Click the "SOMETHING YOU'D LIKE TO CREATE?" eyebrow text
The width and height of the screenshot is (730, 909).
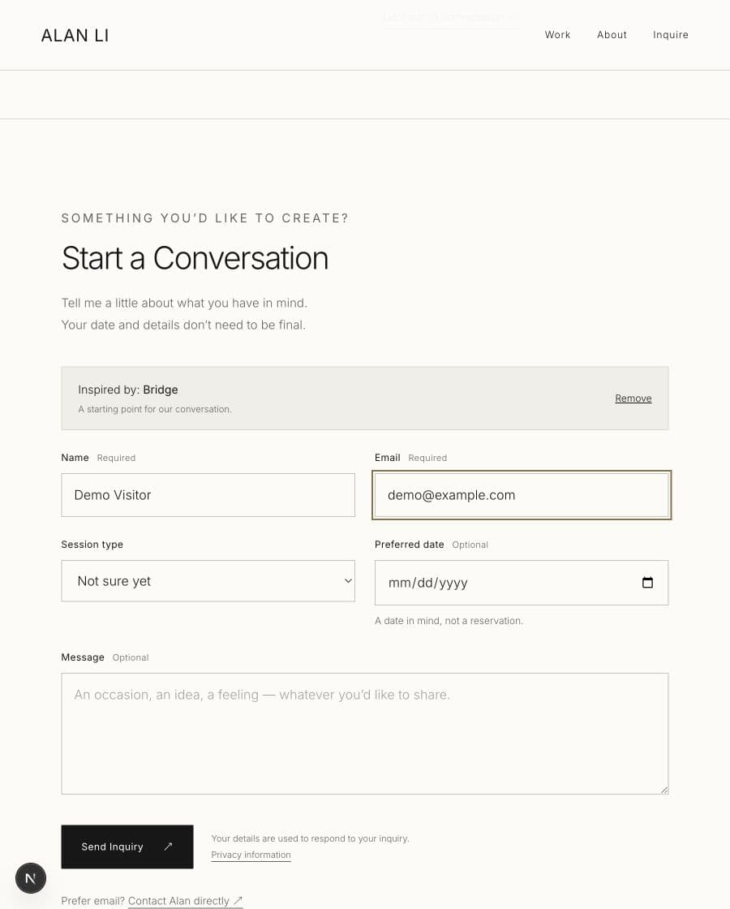pos(205,218)
